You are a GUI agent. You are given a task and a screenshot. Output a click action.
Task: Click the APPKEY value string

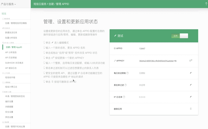click(158, 61)
